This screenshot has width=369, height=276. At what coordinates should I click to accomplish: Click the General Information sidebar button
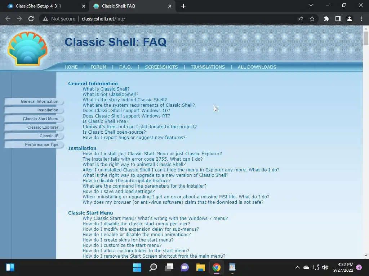click(34, 101)
